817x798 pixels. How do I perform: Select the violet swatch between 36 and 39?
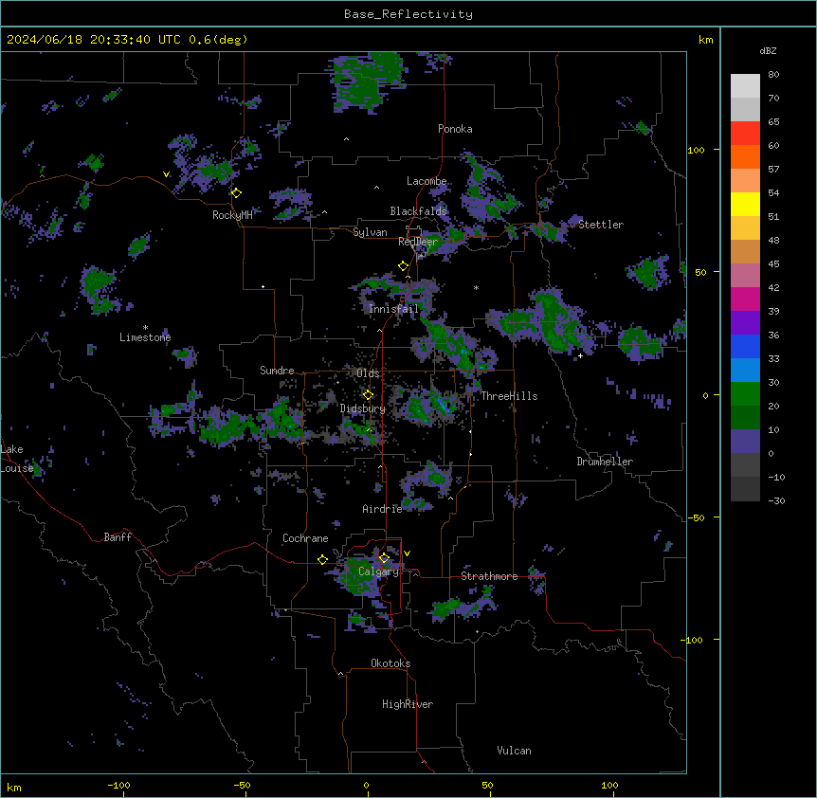[745, 323]
